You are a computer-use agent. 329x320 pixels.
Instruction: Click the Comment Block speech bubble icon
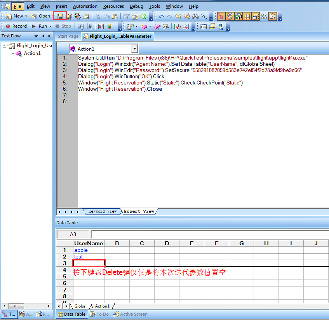click(x=178, y=16)
